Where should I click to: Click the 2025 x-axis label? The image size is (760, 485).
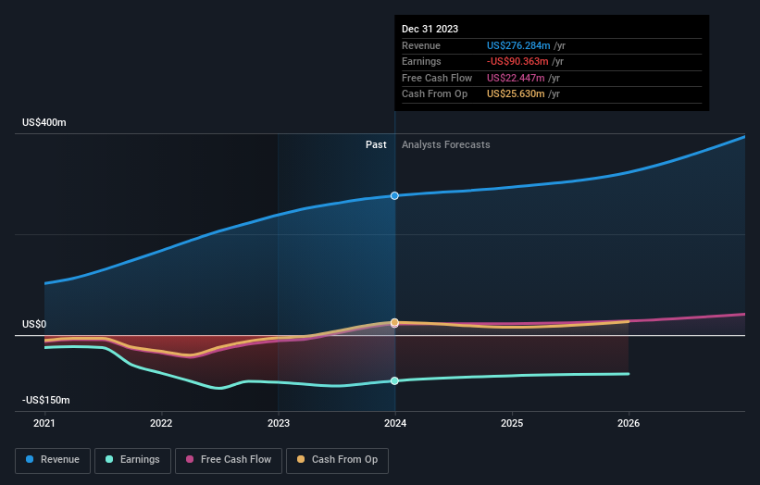512,424
